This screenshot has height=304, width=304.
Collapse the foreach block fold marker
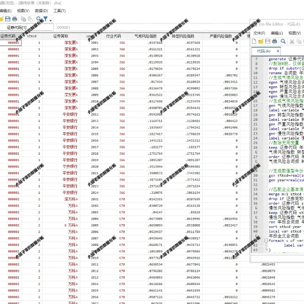[x=266, y=241]
